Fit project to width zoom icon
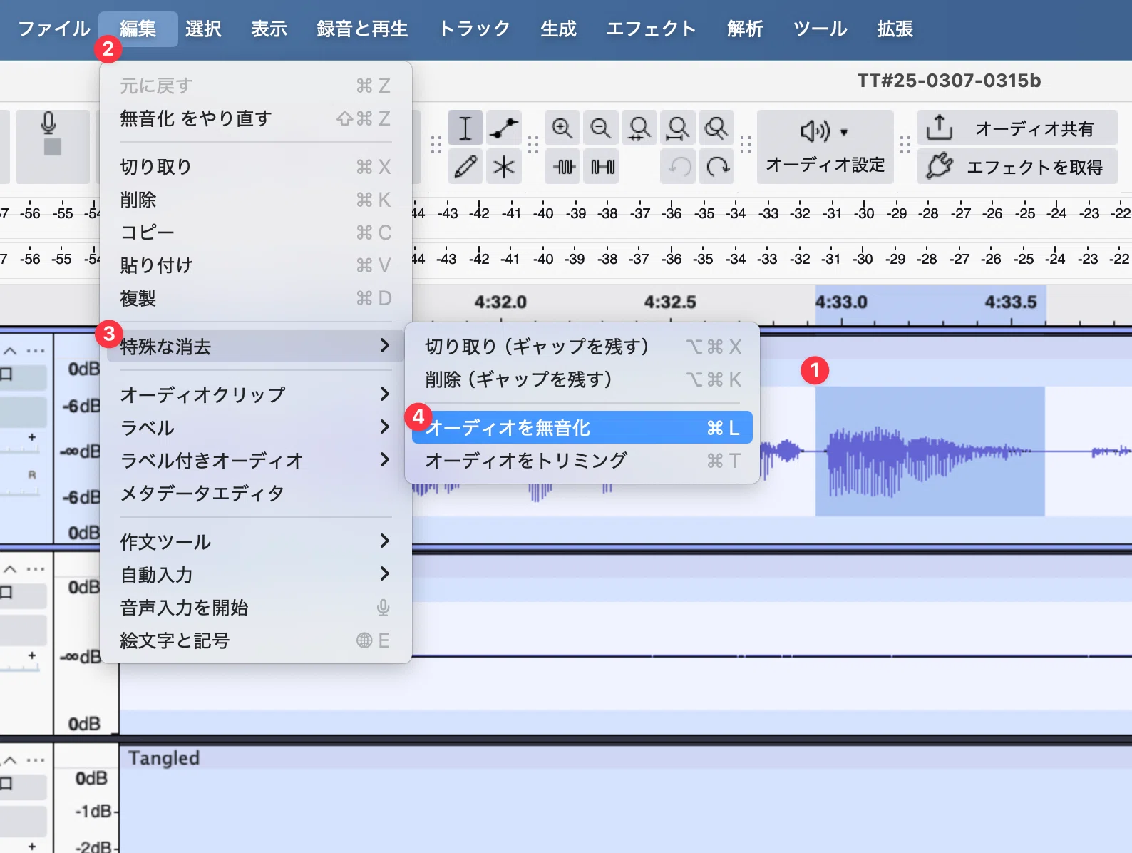The image size is (1132, 853). point(678,128)
